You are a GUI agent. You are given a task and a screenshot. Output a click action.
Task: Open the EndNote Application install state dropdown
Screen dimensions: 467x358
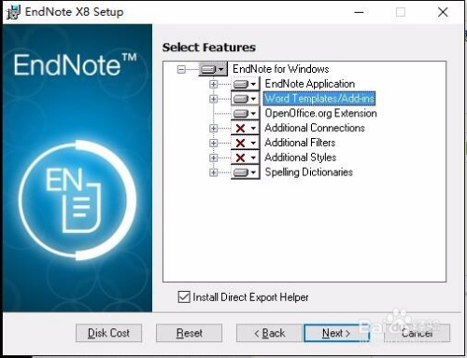pyautogui.click(x=245, y=84)
